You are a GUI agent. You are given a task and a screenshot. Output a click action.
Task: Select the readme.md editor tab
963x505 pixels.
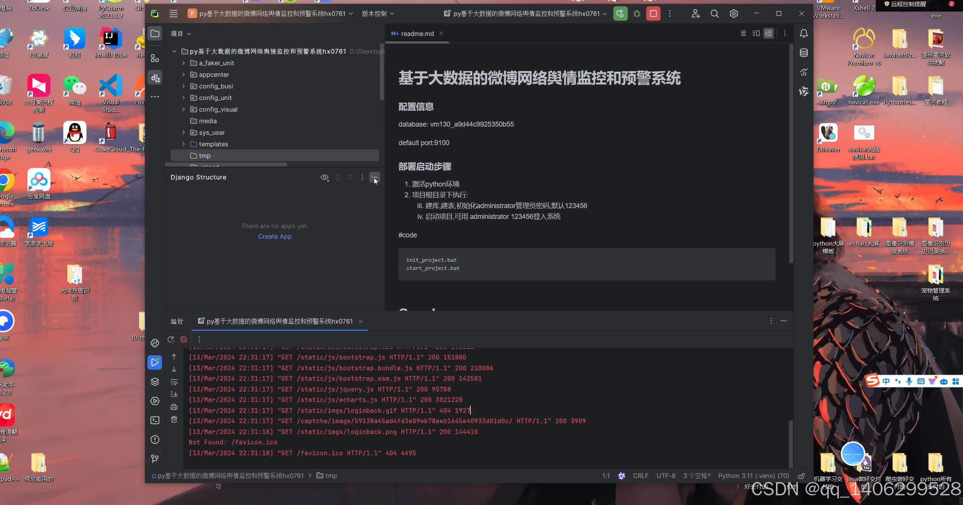click(x=417, y=34)
